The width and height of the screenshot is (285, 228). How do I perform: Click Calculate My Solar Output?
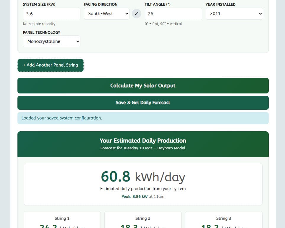[143, 85]
